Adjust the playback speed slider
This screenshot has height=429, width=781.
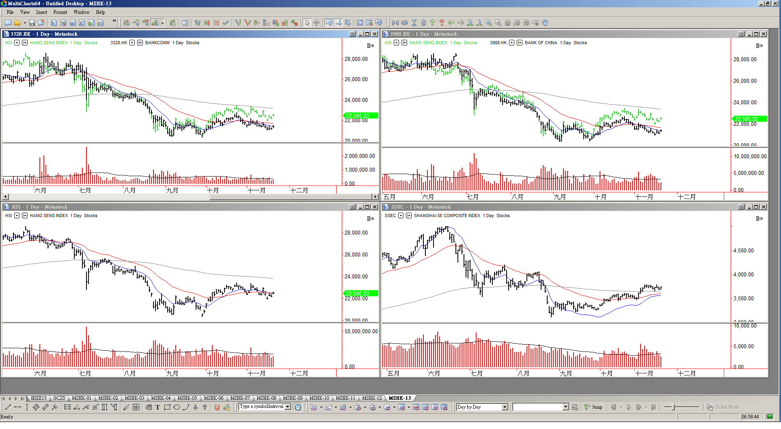click(673, 407)
